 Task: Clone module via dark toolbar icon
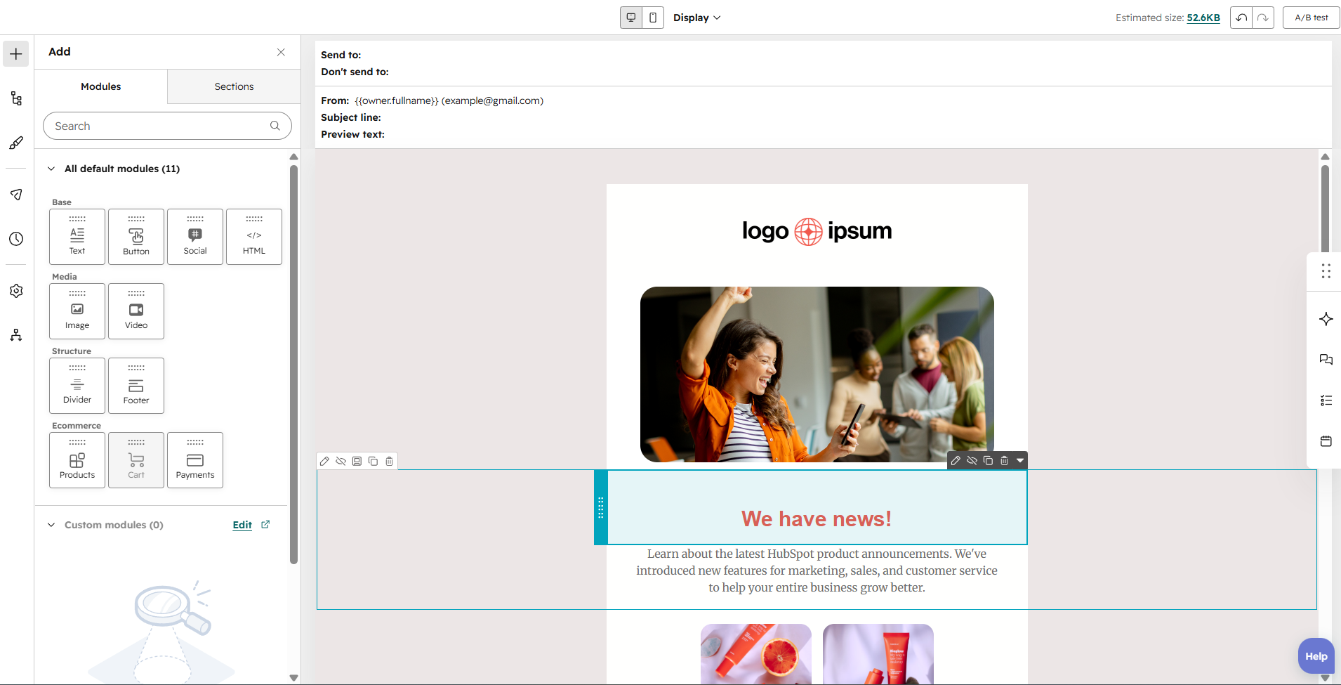[988, 460]
